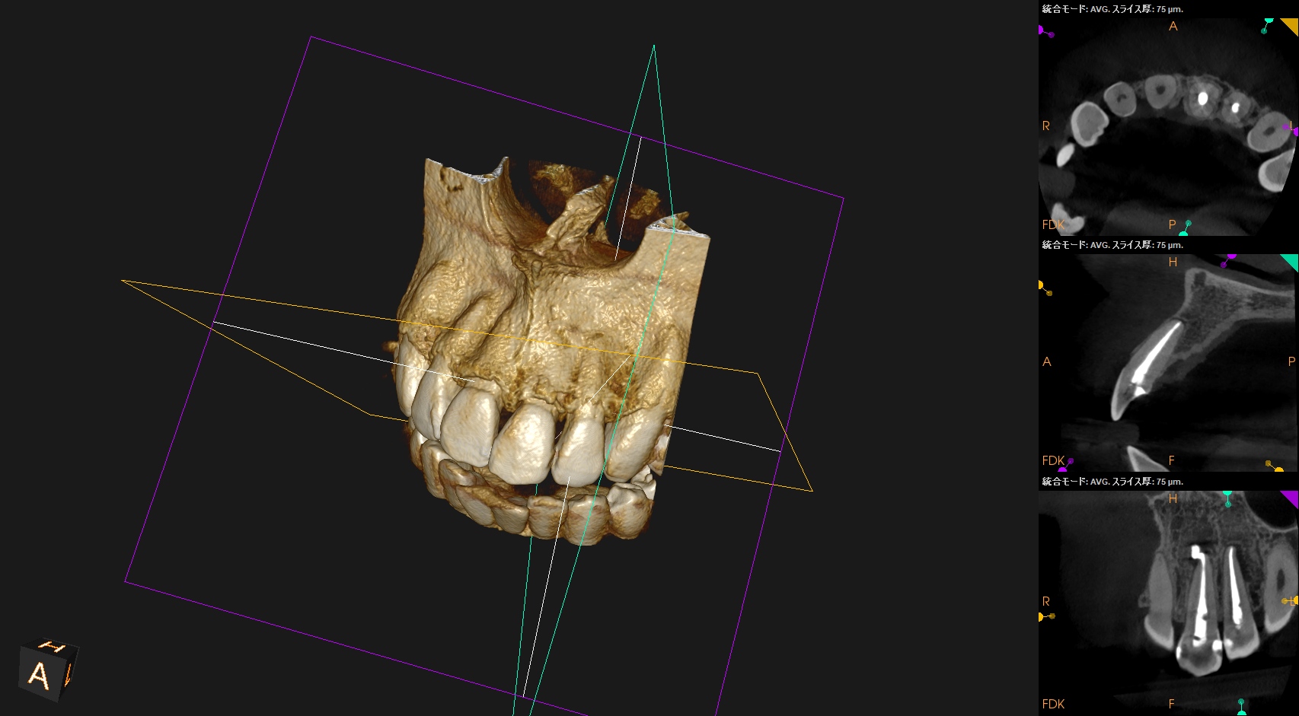This screenshot has height=716, width=1299.
Task: Click the orientation cube's A face
Action: (39, 675)
